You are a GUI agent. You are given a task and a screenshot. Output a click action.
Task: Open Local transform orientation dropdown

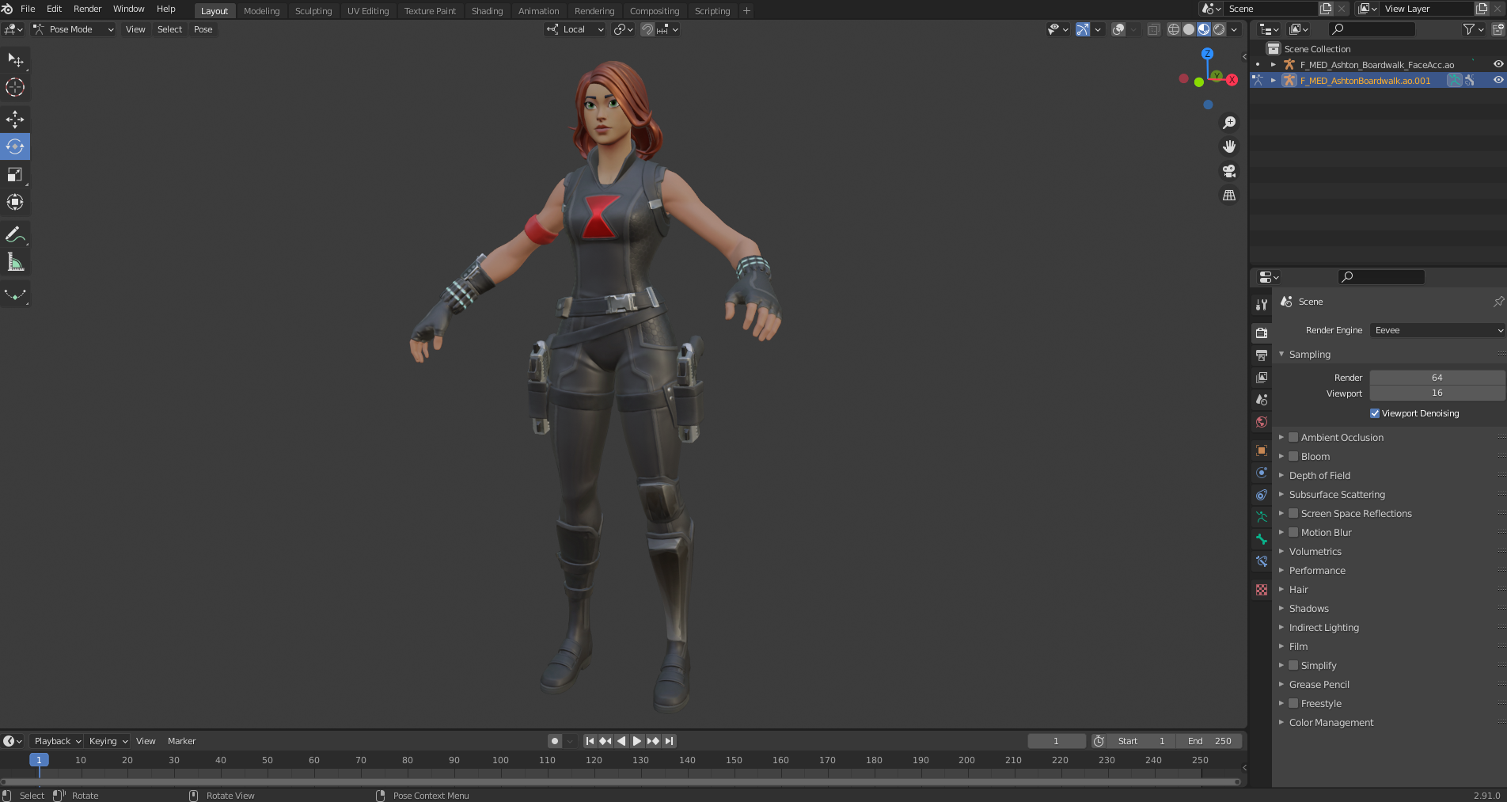[575, 29]
